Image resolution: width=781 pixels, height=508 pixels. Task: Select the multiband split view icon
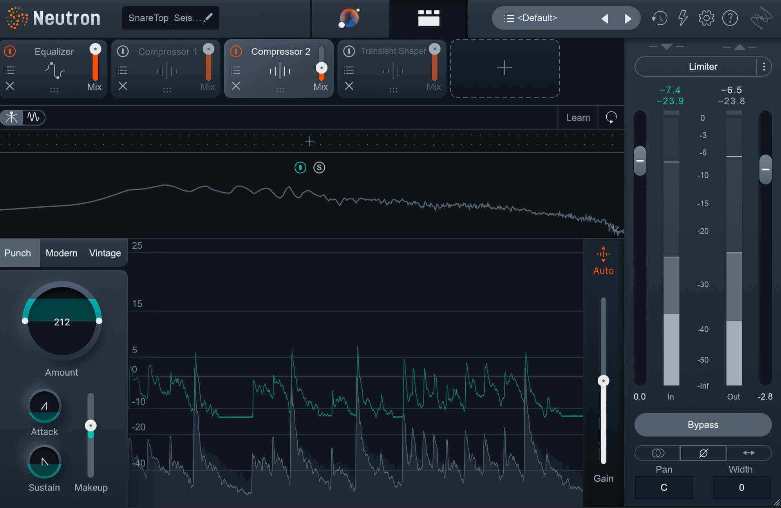point(11,117)
